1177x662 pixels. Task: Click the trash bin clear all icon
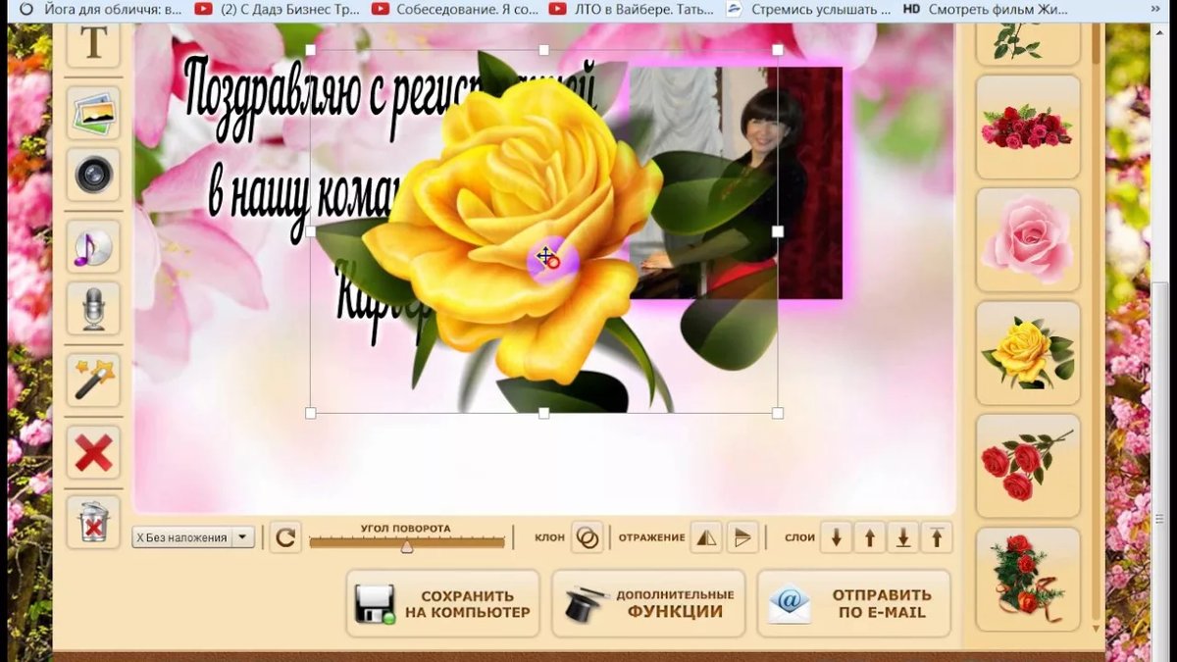coord(93,522)
